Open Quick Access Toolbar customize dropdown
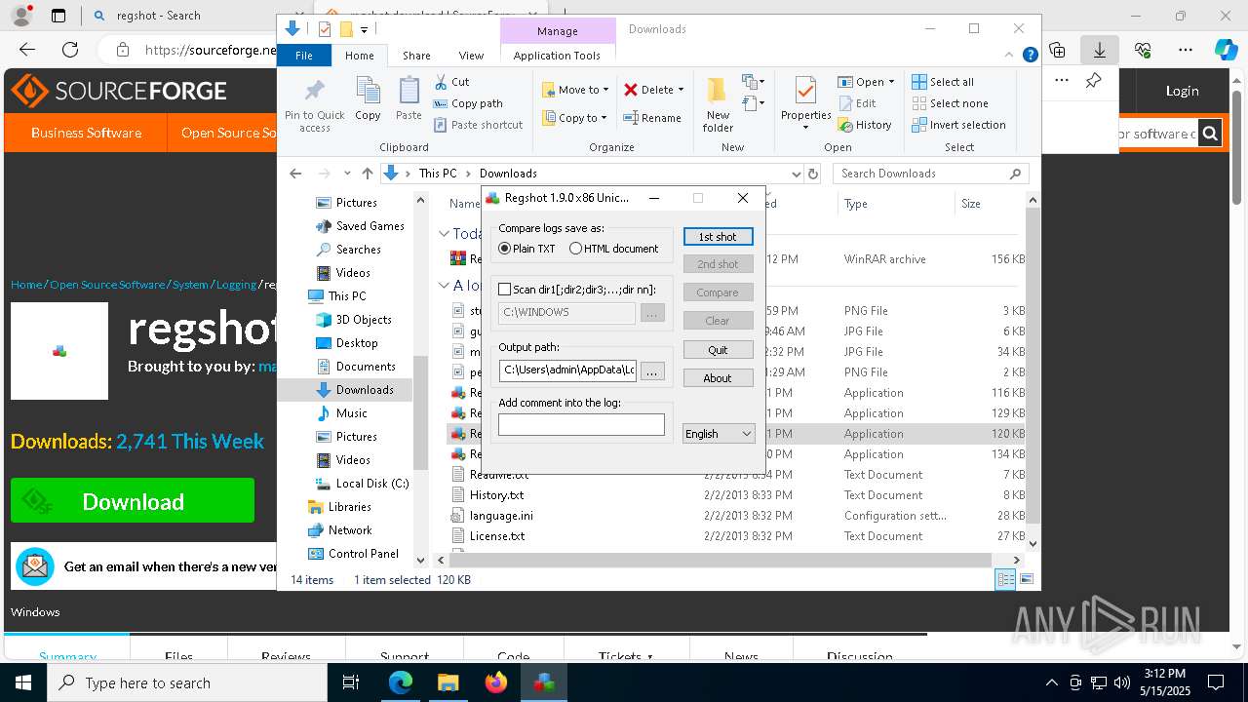This screenshot has height=702, width=1248. (x=364, y=29)
